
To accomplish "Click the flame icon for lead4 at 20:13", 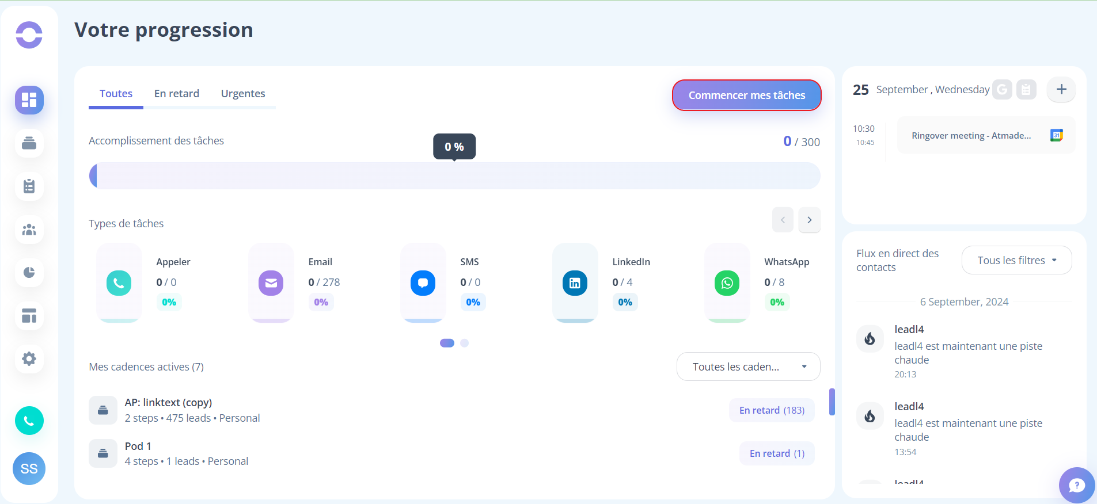I will [870, 339].
